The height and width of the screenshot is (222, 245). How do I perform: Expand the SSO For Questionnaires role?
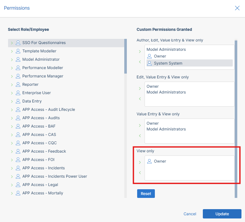(x=12, y=43)
